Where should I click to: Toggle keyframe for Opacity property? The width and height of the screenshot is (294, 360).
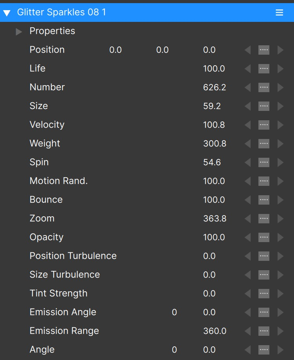click(264, 237)
